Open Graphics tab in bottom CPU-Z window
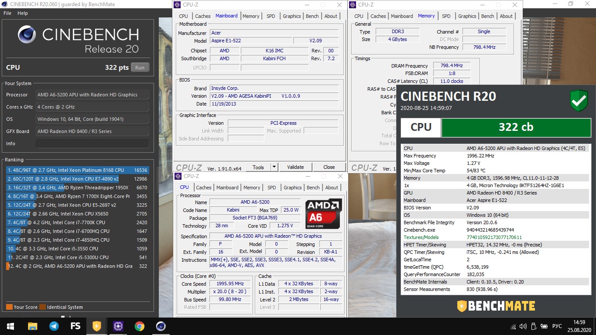 pyautogui.click(x=293, y=188)
